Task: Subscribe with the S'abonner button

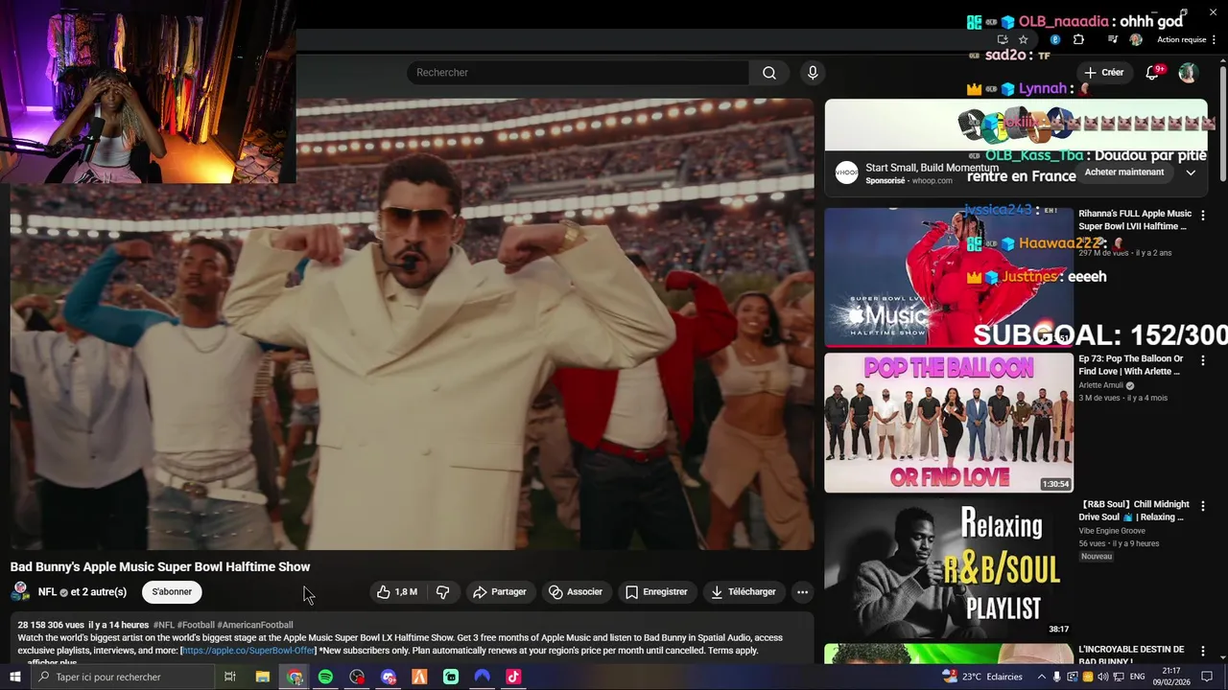Action: (x=172, y=592)
